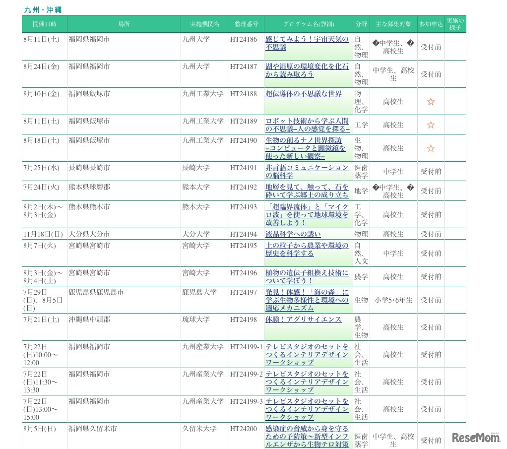Click 農学 field cell in HT24196 row
507x449 pixels.
pos(361,276)
